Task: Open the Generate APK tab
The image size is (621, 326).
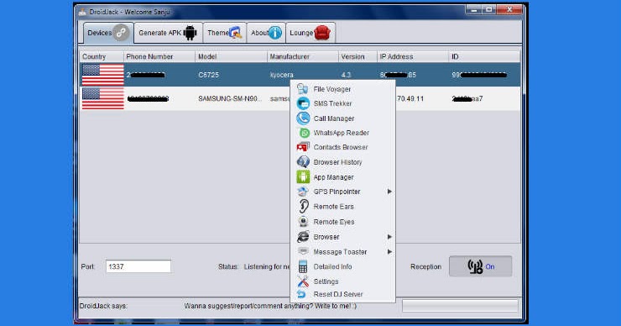Action: [x=169, y=33]
